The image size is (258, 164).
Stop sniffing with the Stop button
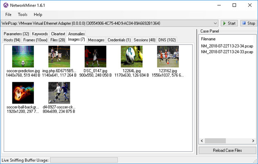tap(249, 23)
